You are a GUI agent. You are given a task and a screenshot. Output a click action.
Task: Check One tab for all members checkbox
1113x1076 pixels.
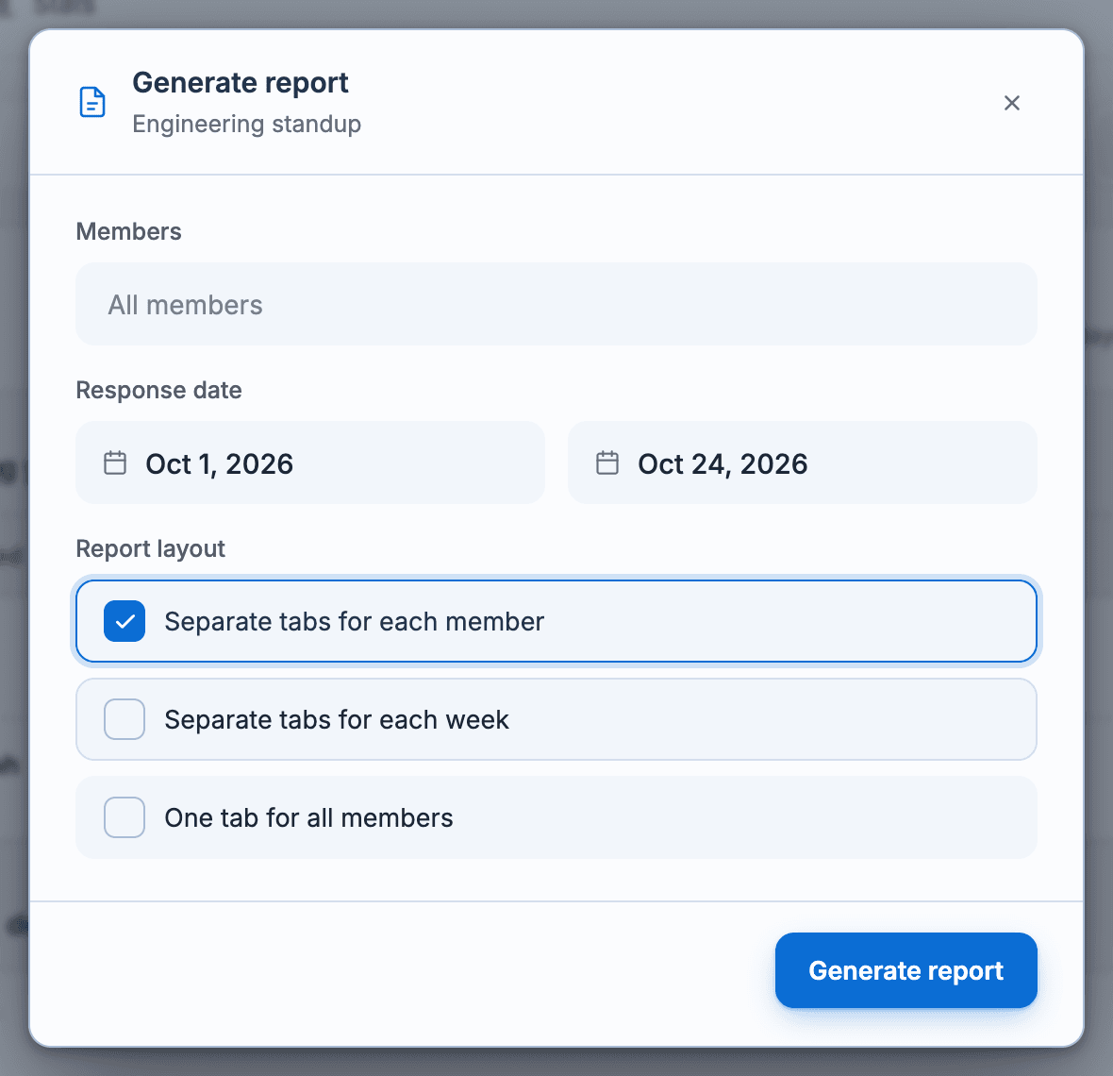(125, 817)
